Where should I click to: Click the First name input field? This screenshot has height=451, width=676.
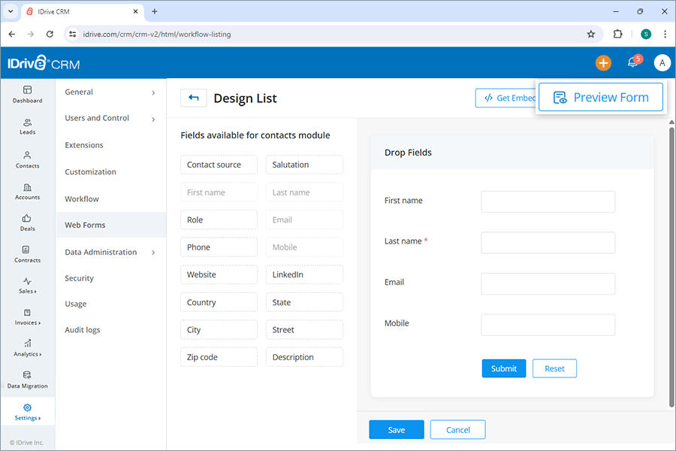pyautogui.click(x=548, y=201)
